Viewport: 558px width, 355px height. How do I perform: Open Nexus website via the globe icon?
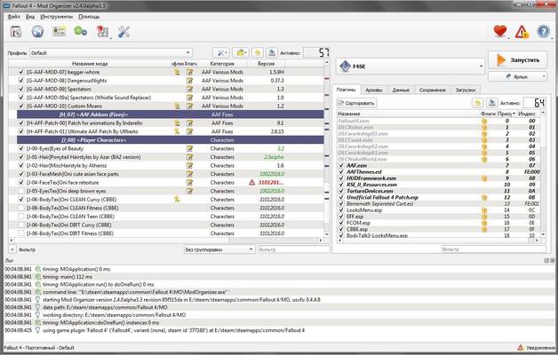[37, 32]
